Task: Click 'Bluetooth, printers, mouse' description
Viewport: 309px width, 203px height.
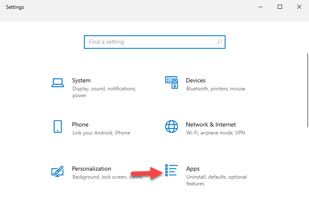Action: click(x=215, y=89)
